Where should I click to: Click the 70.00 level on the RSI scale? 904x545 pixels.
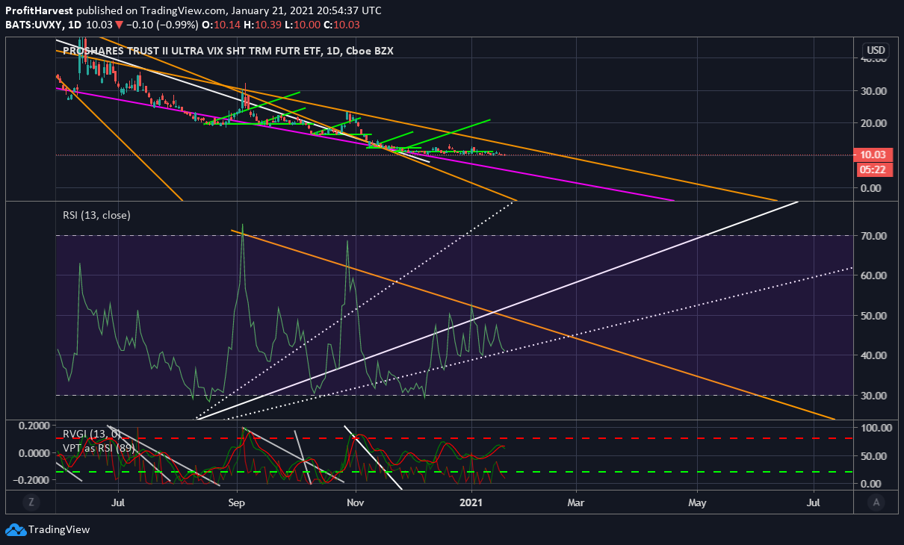873,236
